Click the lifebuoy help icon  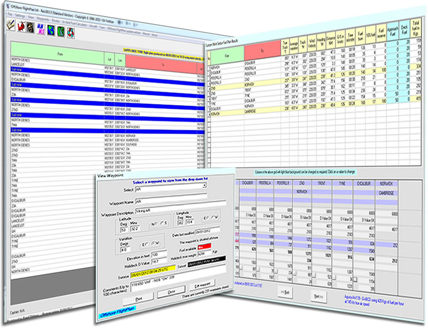pyautogui.click(x=71, y=33)
